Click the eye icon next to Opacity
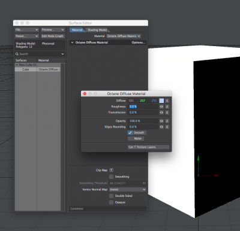Image resolution: width=240 pixels, height=231 pixels. pos(161,121)
